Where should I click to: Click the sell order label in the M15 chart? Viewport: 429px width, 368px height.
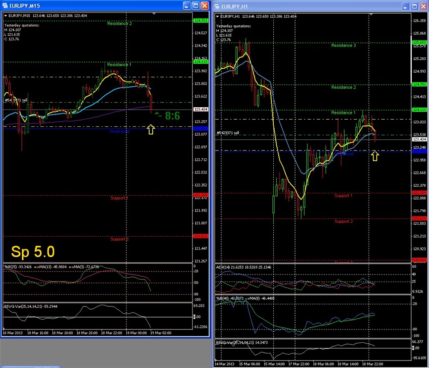(16, 100)
